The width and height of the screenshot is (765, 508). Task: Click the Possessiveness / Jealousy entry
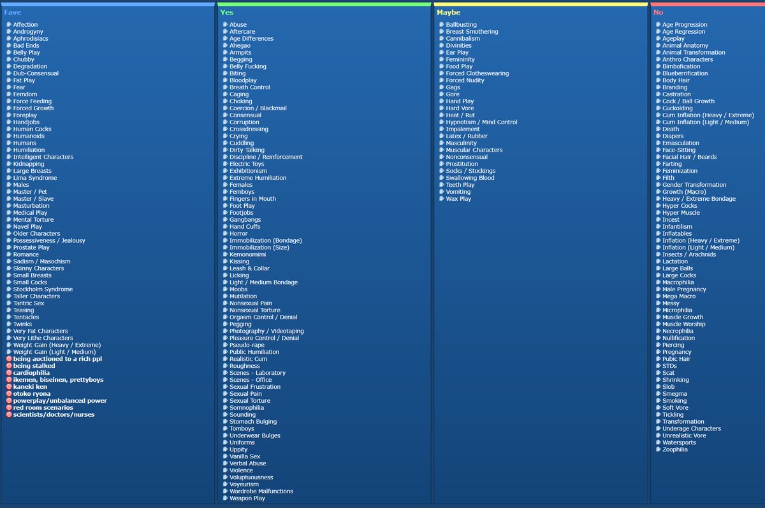click(49, 240)
